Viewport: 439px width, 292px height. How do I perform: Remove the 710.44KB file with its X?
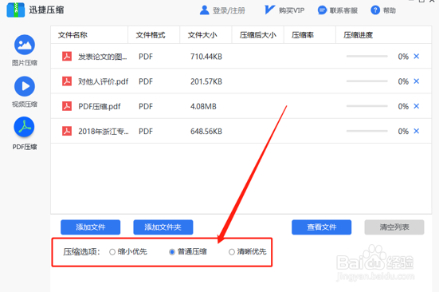click(x=417, y=57)
